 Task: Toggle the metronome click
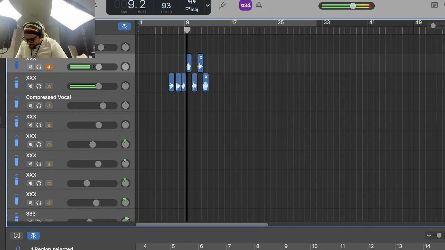[259, 5]
